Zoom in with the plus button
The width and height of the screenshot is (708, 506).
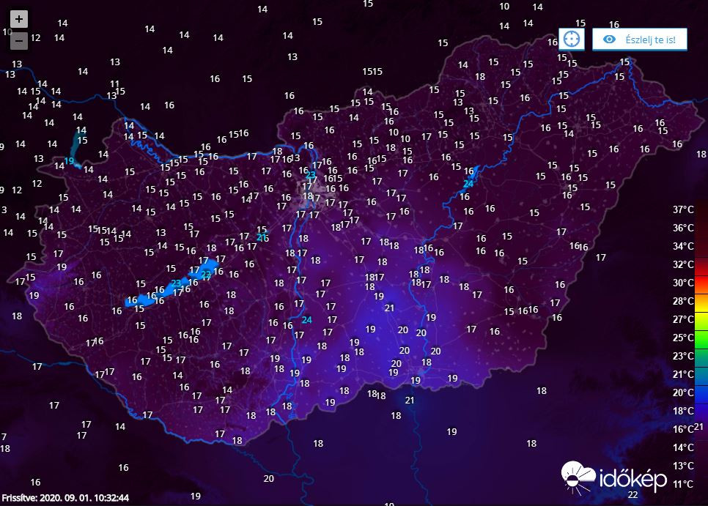pos(19,19)
